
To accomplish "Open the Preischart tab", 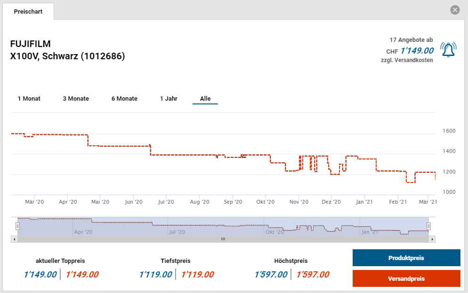I will point(28,11).
